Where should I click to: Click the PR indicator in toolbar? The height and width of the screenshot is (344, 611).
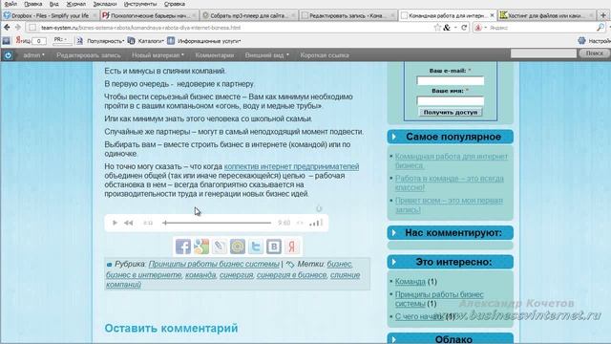(62, 40)
